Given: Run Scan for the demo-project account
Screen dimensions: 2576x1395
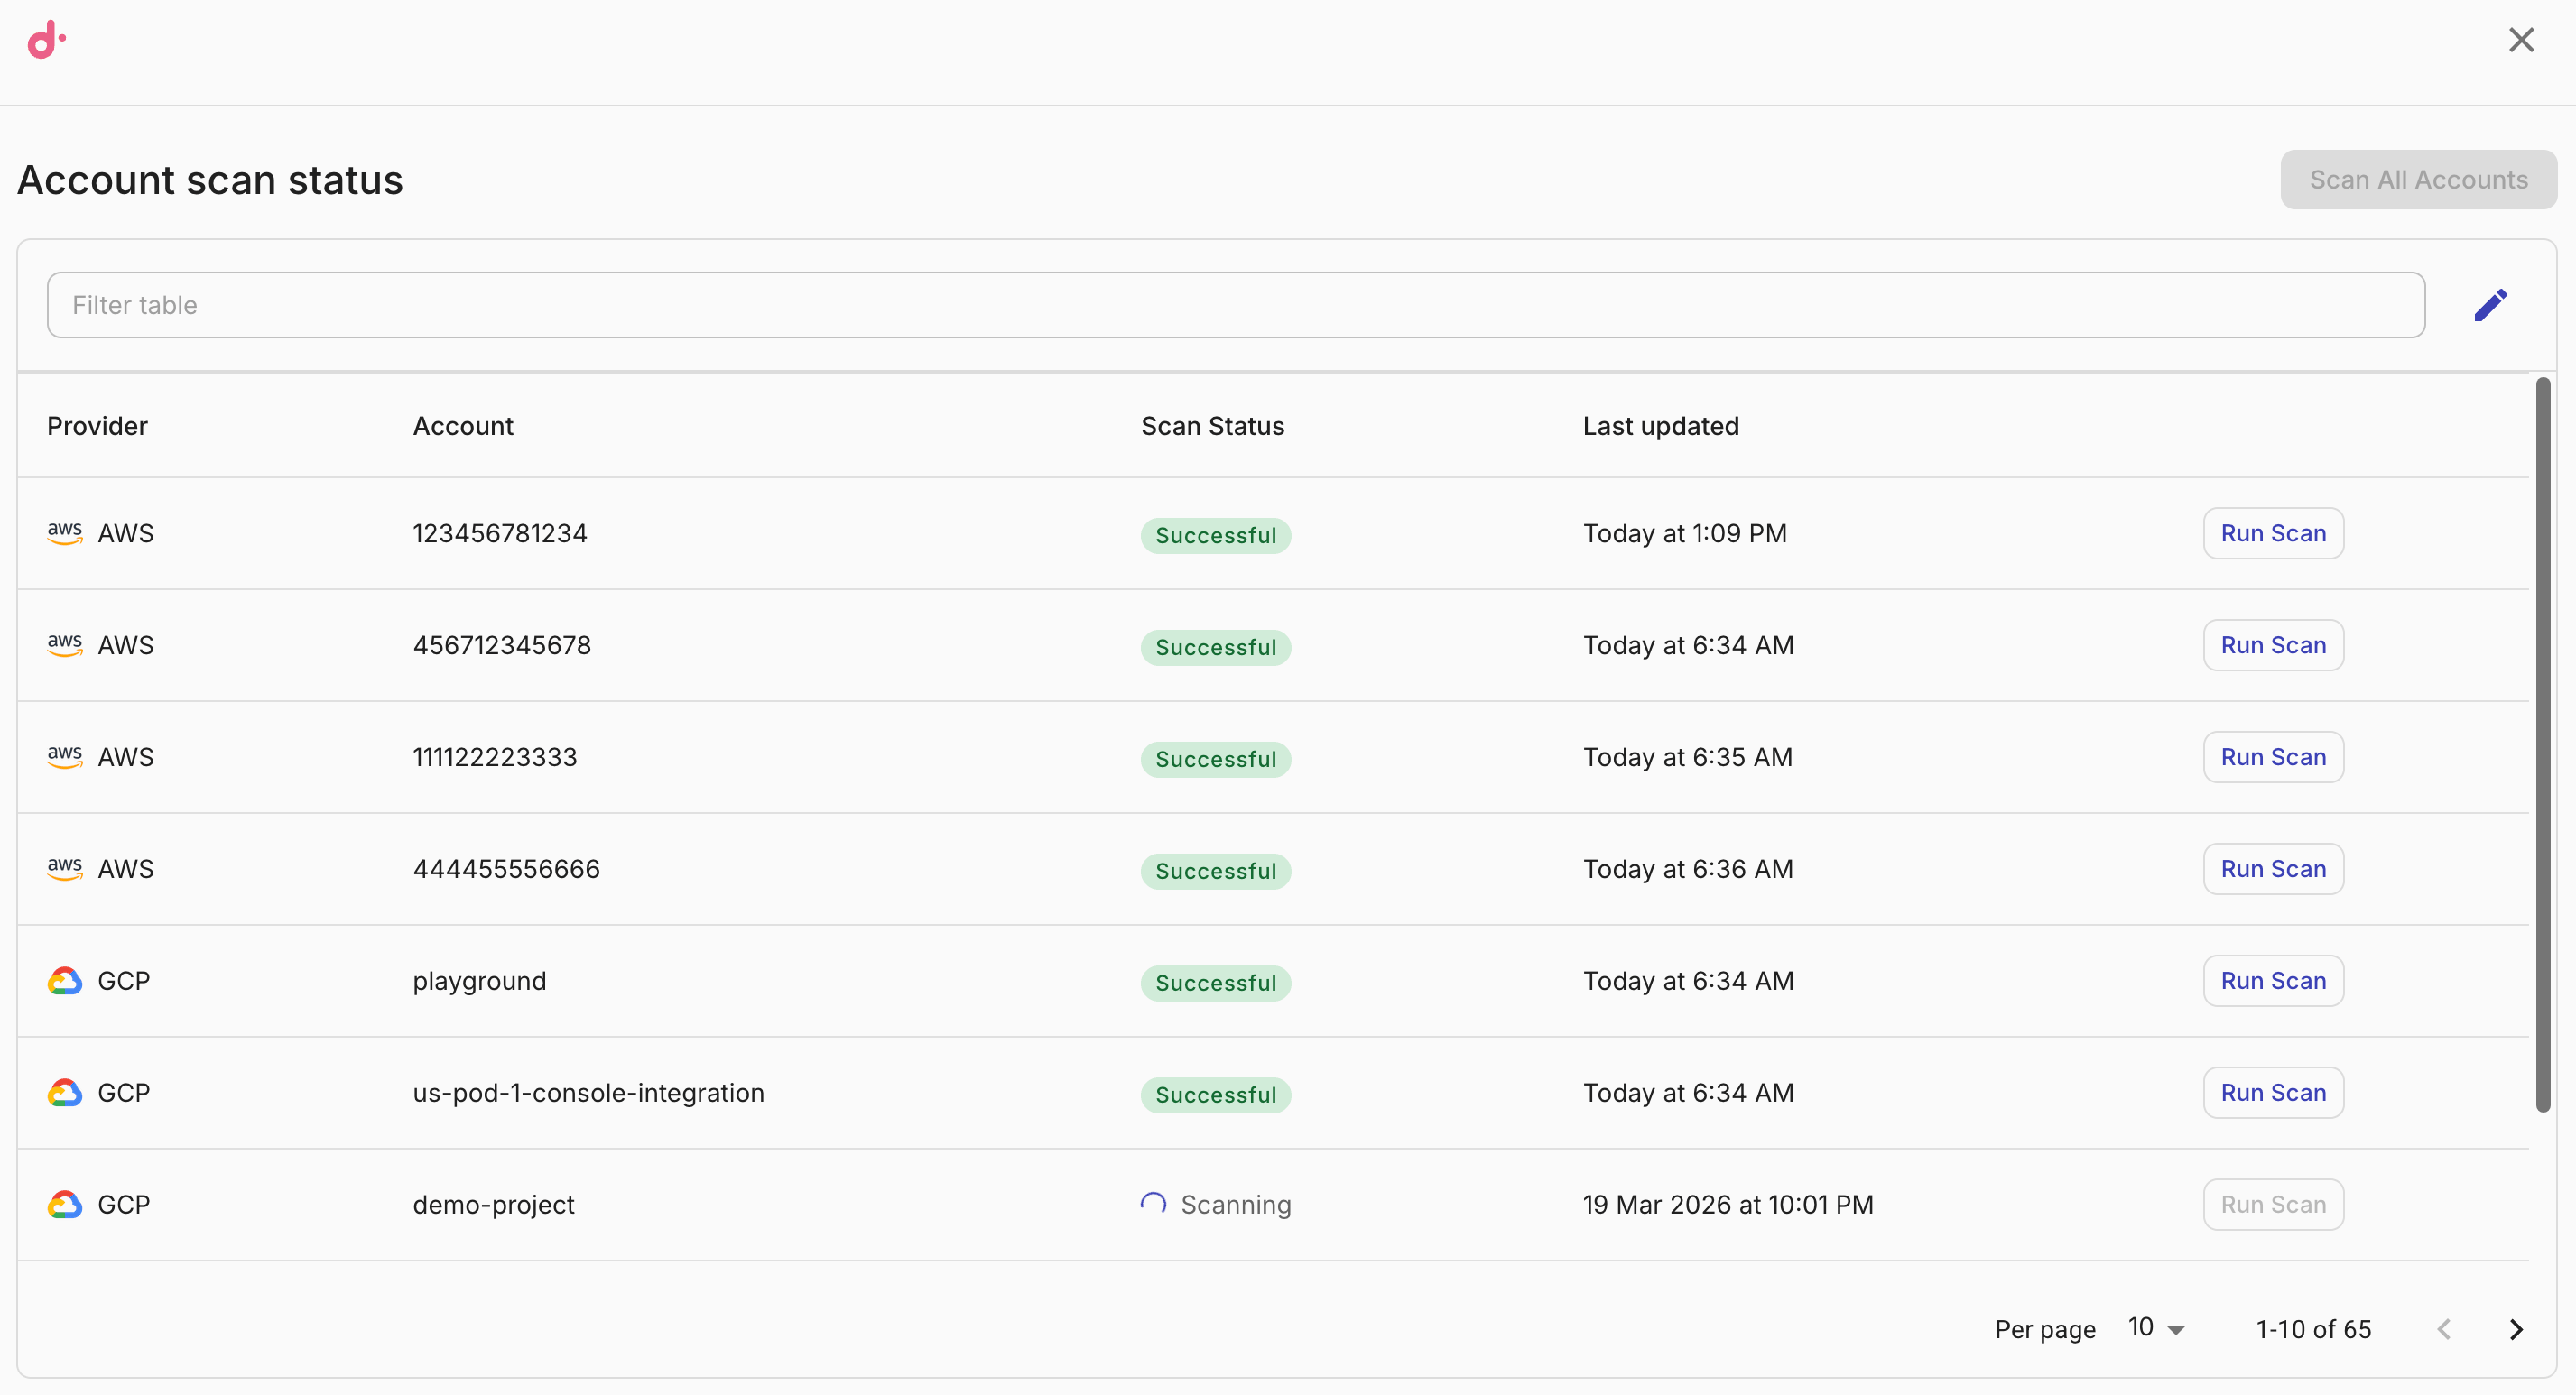Looking at the screenshot, I should (x=2272, y=1205).
